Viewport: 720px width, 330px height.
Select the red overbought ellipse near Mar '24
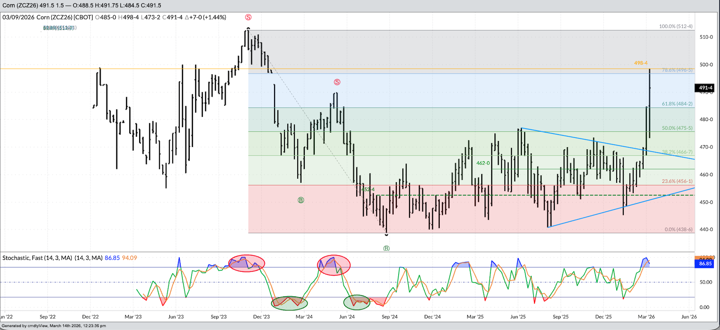(x=334, y=265)
